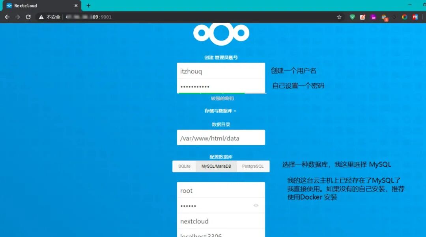Click the 不安全 security label

coord(53,17)
